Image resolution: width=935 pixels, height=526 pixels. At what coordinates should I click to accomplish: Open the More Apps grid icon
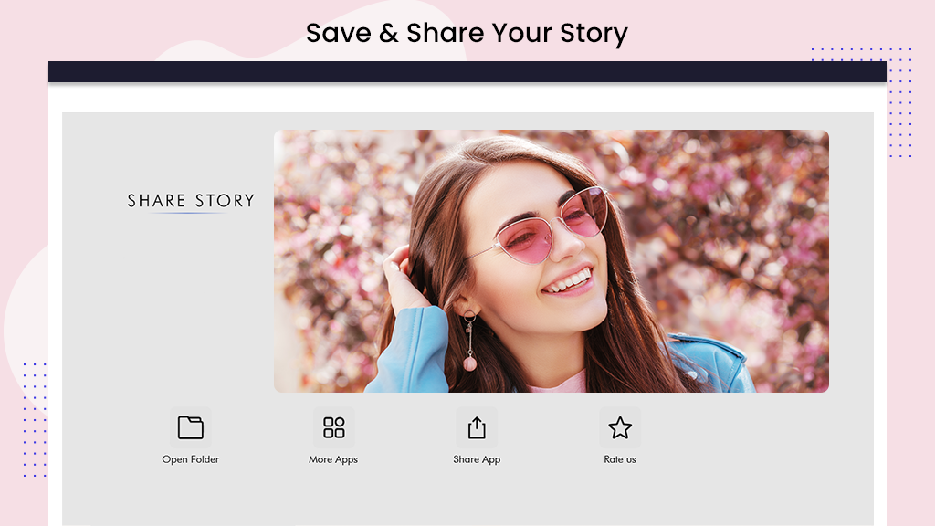[x=333, y=427]
